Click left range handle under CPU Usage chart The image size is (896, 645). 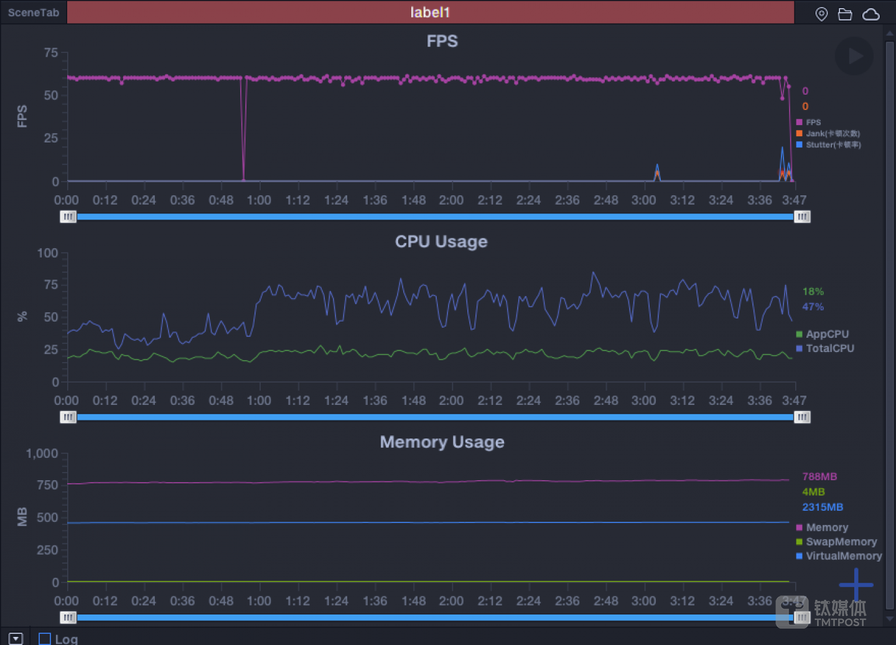[x=68, y=417]
